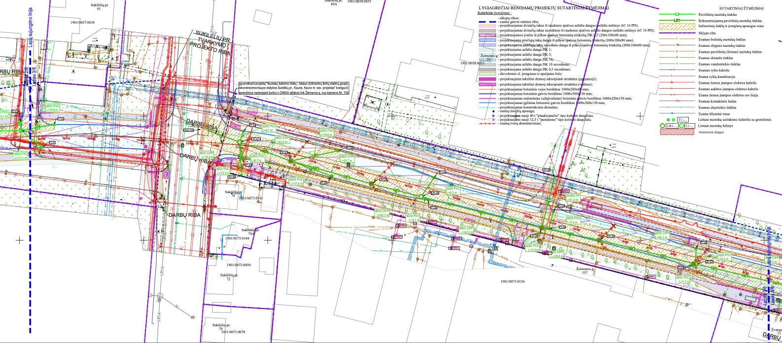Select the d600 CIPP L=22.0 m label

point(281,139)
